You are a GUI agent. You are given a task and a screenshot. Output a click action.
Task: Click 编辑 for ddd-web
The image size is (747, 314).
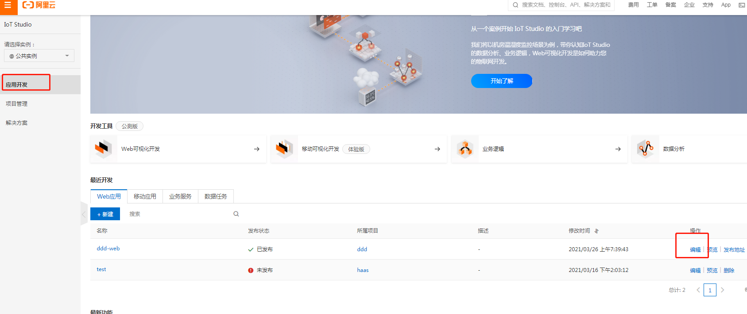(x=695, y=250)
